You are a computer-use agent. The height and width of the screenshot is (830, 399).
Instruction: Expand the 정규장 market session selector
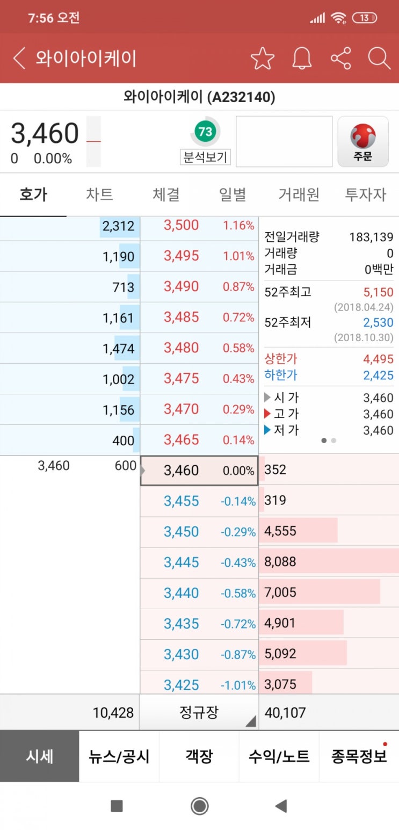(199, 712)
